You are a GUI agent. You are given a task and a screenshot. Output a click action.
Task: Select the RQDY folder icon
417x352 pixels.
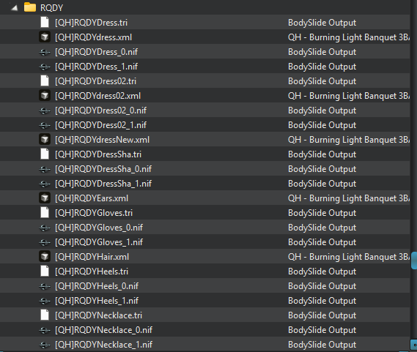click(x=30, y=7)
